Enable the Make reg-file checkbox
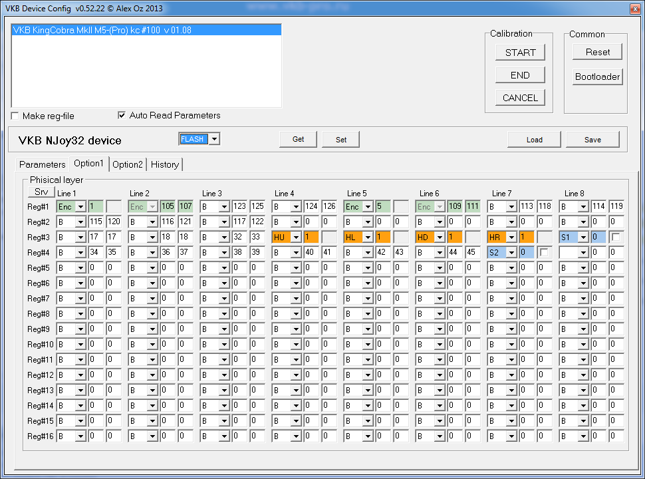 [x=15, y=116]
